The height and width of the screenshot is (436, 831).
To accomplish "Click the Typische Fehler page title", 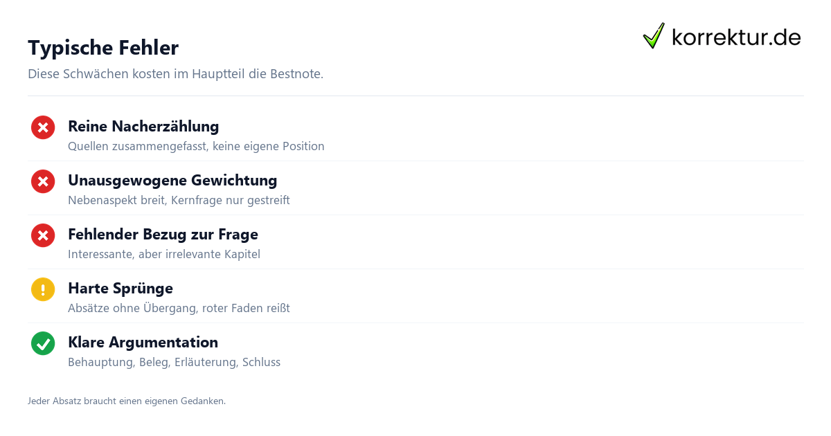I will coord(103,48).
